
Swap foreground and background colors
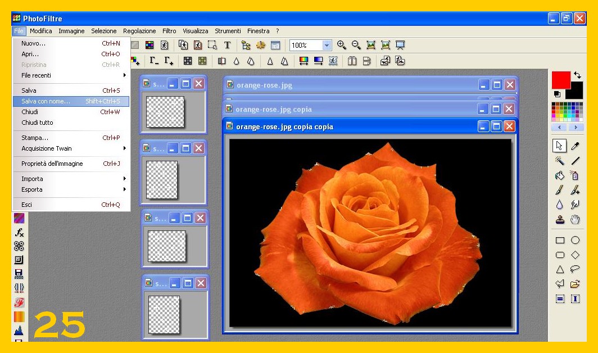(577, 75)
